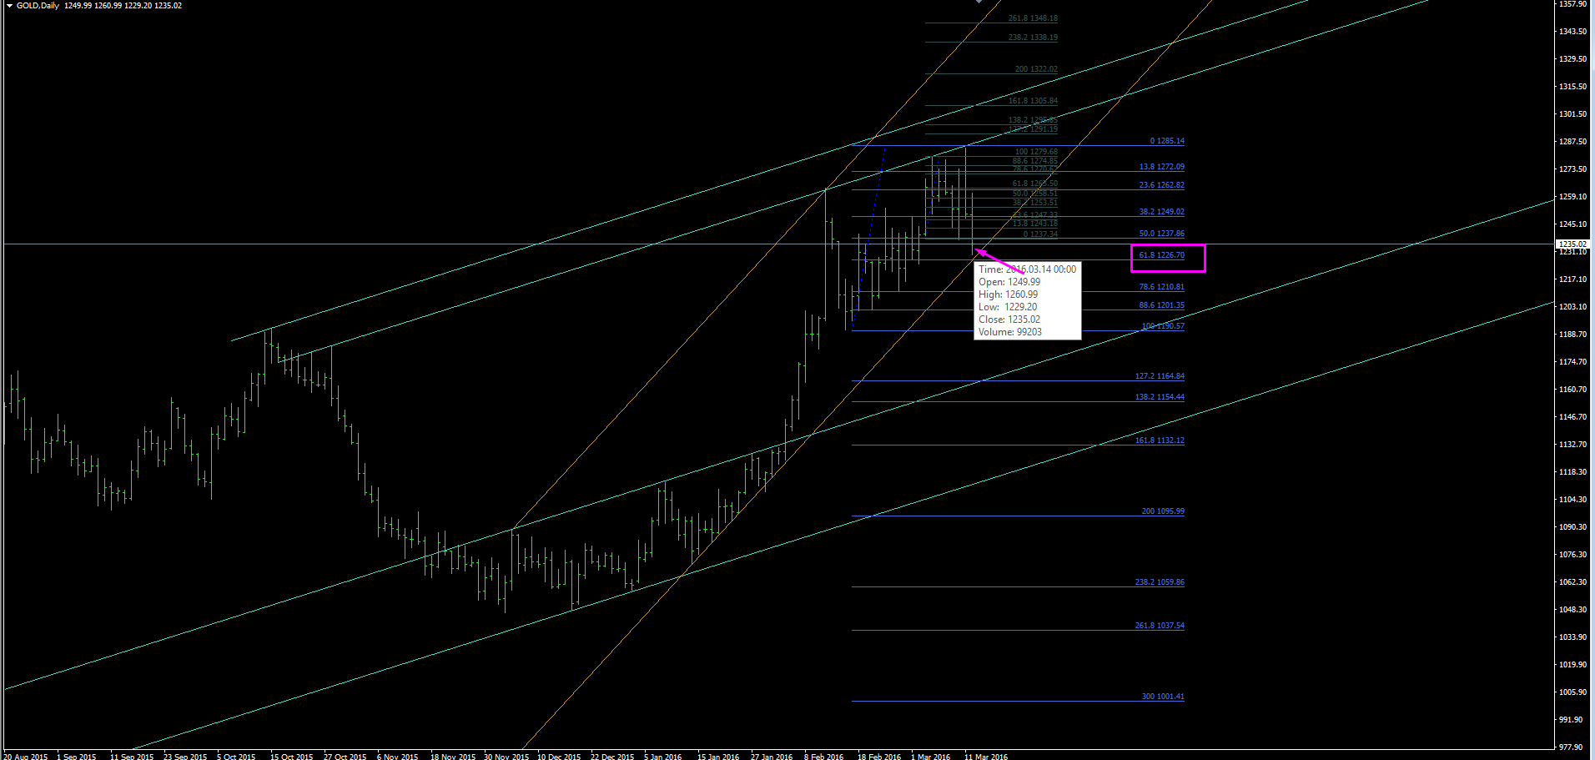Select the 23.6 1262.82 retracement label

point(1161,185)
